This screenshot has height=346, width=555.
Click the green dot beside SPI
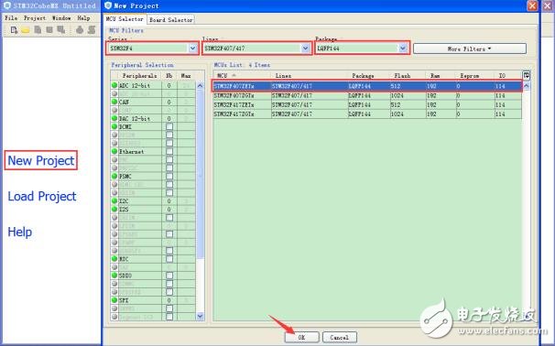114,299
